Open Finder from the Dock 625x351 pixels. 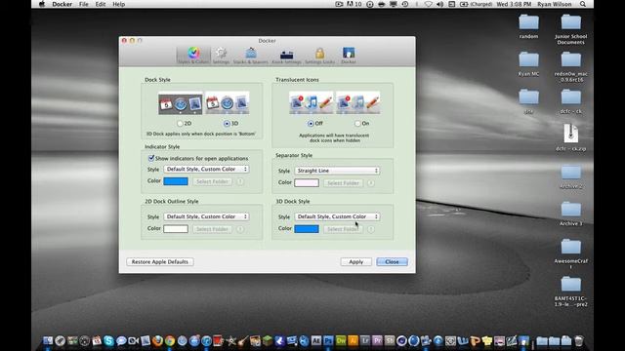coord(48,340)
